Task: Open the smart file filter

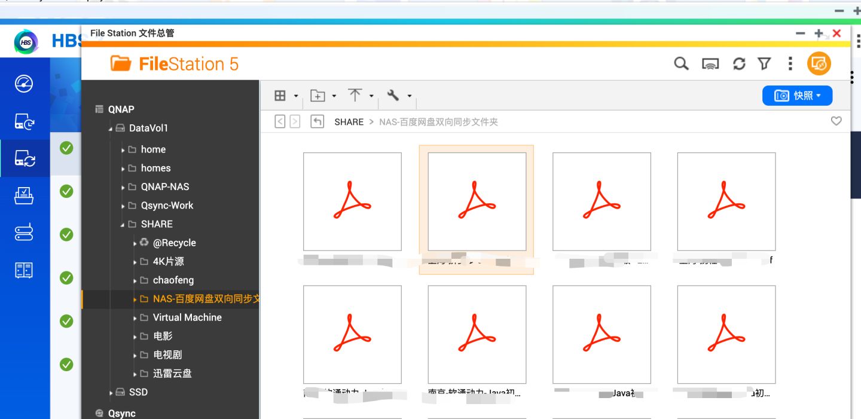Action: coord(764,64)
